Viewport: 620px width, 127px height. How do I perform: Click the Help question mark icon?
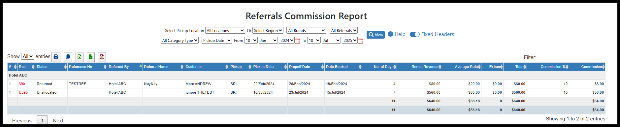390,34
